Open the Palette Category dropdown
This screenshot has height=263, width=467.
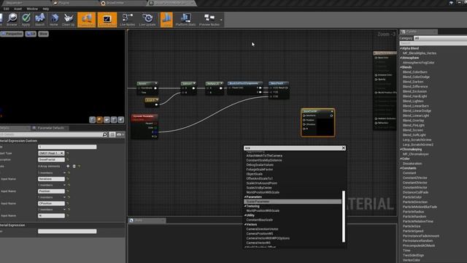(x=440, y=38)
